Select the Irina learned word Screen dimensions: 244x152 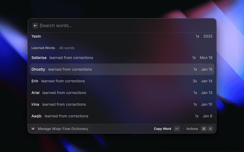[x=35, y=104]
